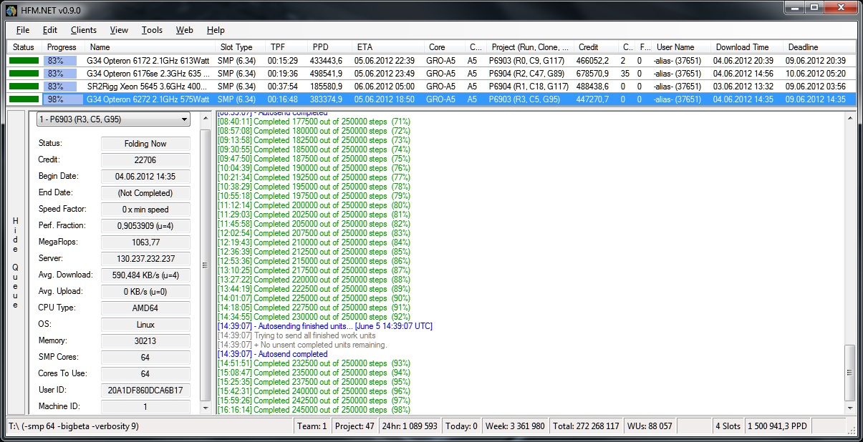The height and width of the screenshot is (442, 863).
Task: Sort slots by Progress column header
Action: coord(63,47)
